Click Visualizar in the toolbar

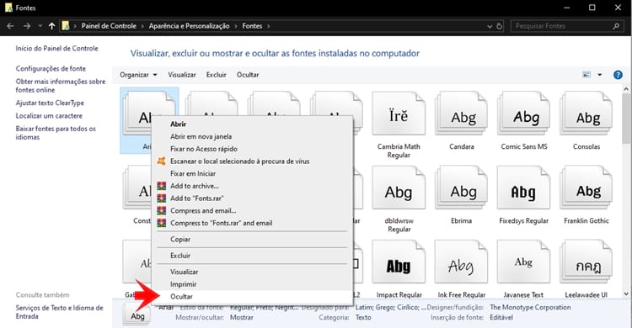(182, 75)
